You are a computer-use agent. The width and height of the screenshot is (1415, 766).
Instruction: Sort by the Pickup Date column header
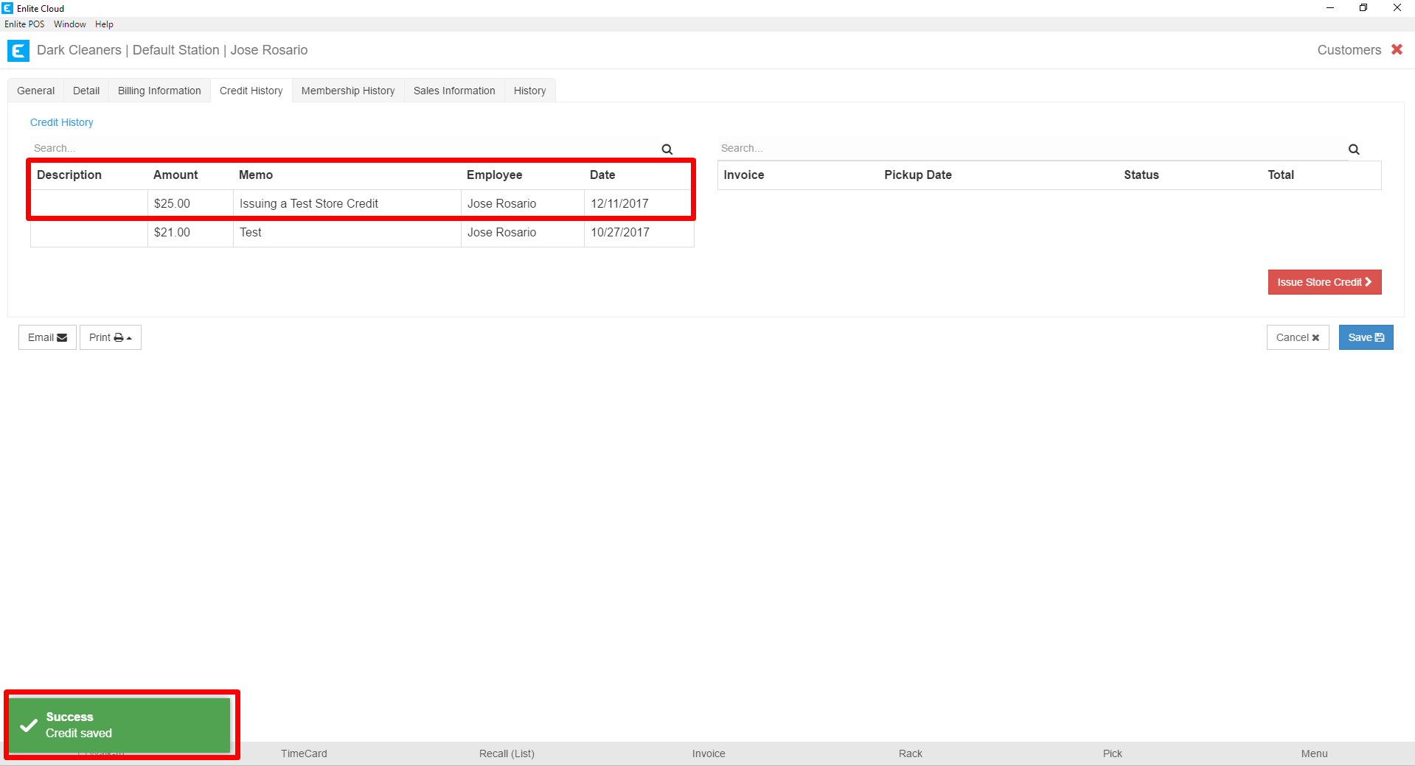(x=918, y=175)
